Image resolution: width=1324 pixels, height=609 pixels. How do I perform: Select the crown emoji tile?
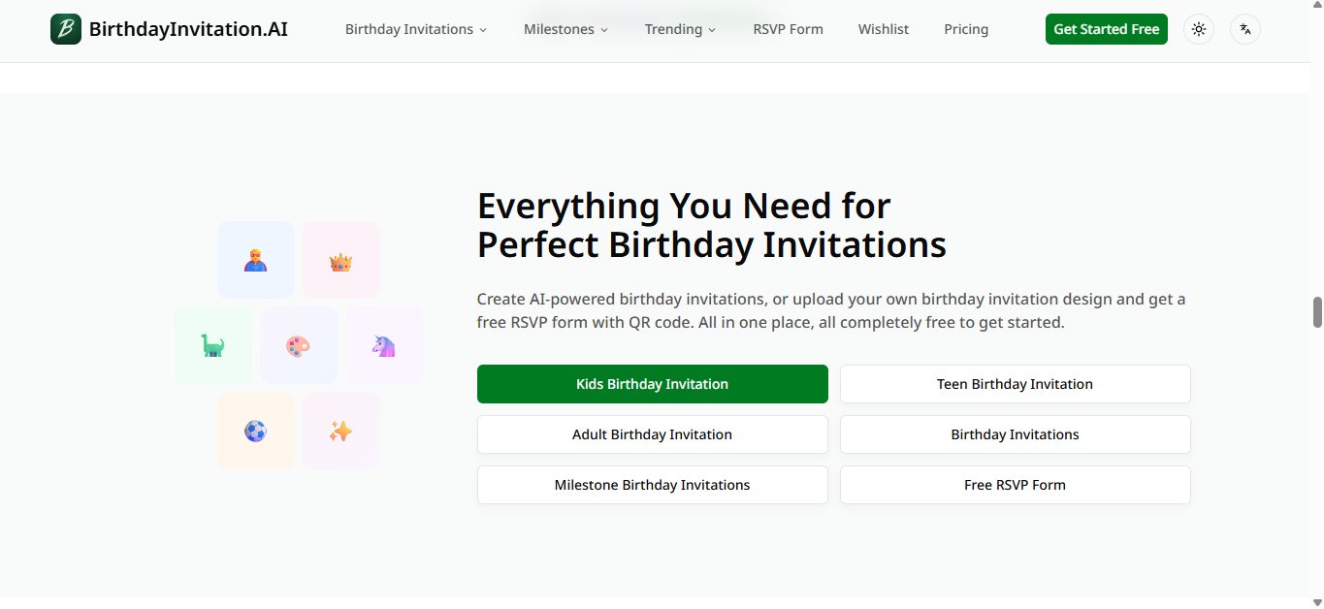point(341,259)
